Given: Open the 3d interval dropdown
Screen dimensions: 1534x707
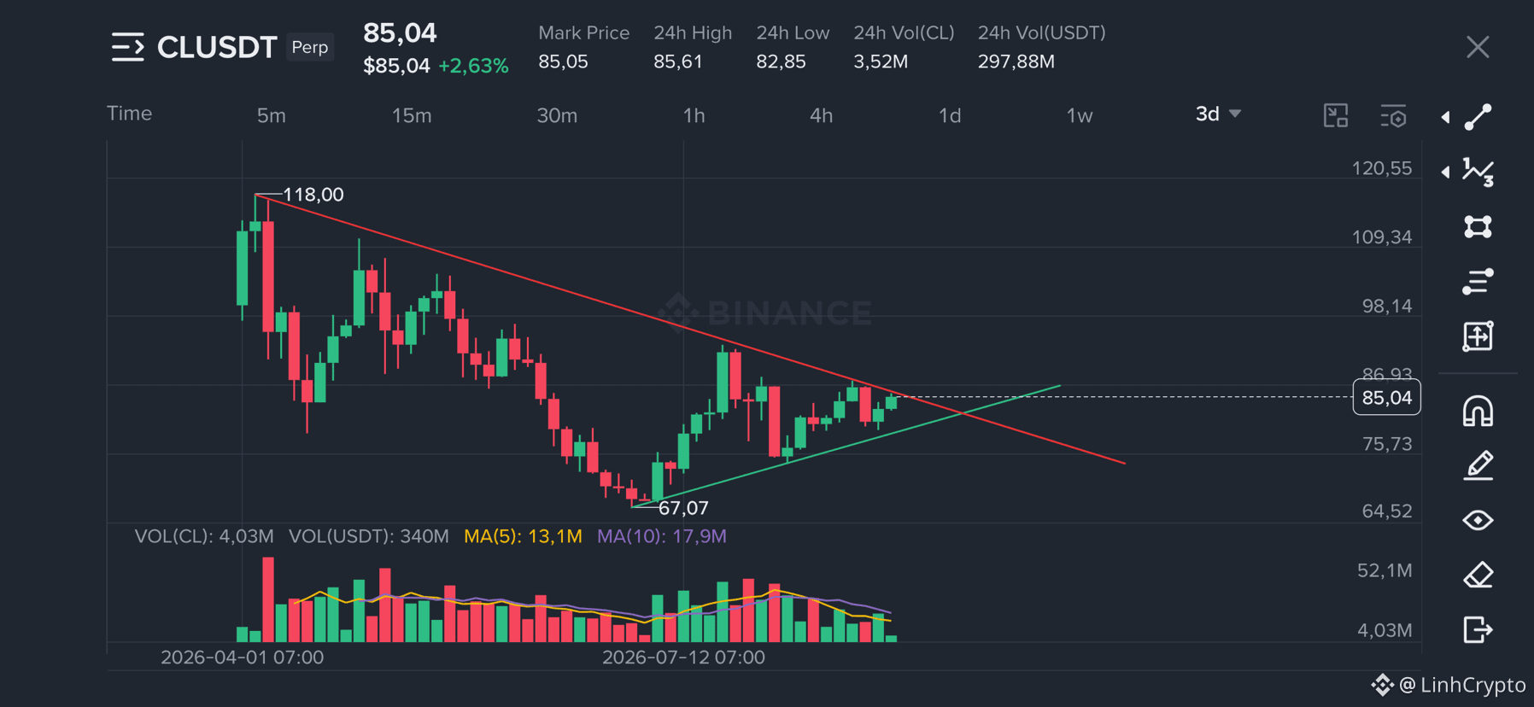Looking at the screenshot, I should tap(1218, 114).
